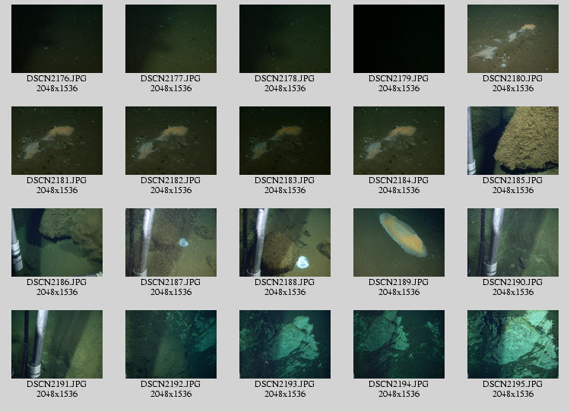
Task: Open the orange flatfish thumbnail DSCN2189.JPG
Action: pyautogui.click(x=399, y=242)
